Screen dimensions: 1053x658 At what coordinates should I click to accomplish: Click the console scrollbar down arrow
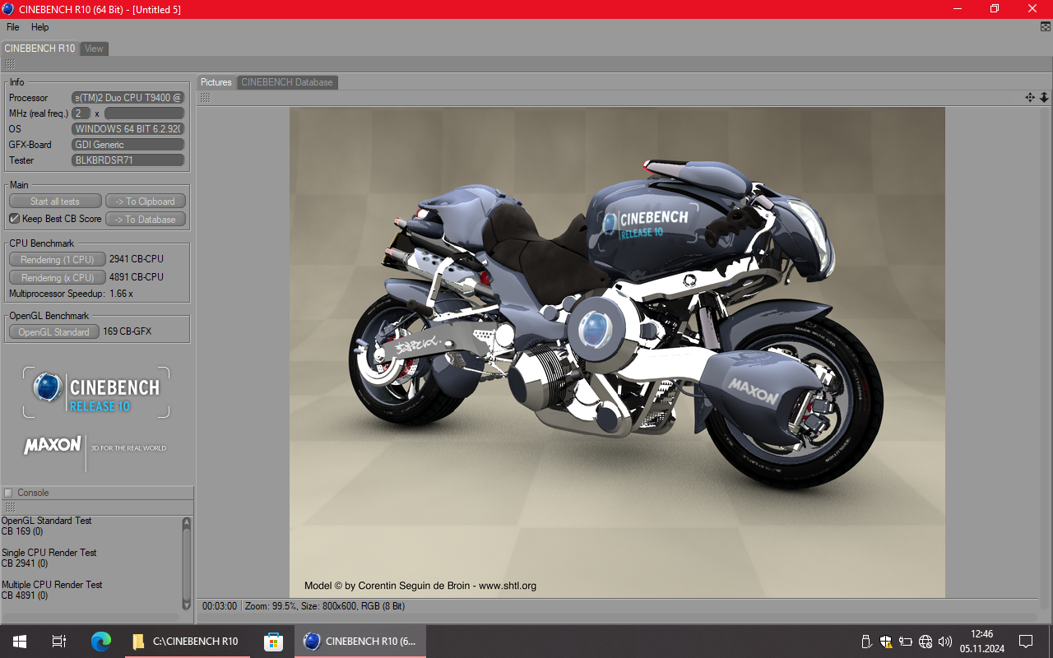click(187, 605)
